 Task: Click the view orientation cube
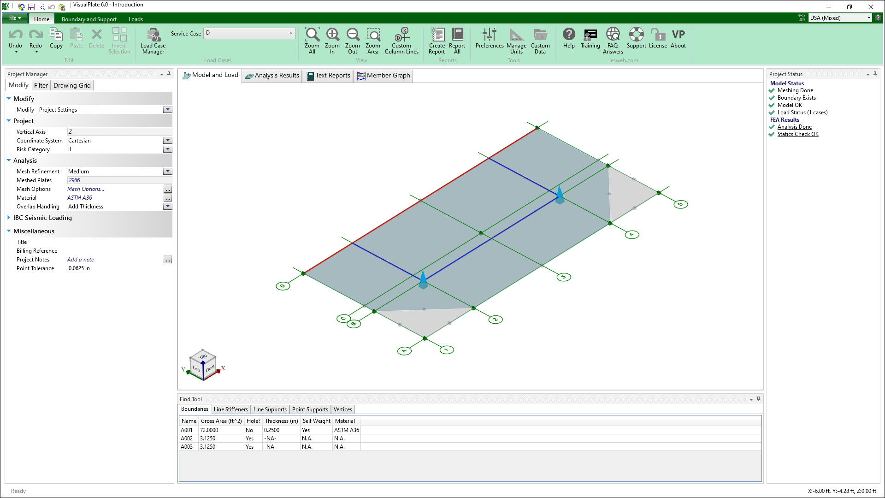[203, 365]
